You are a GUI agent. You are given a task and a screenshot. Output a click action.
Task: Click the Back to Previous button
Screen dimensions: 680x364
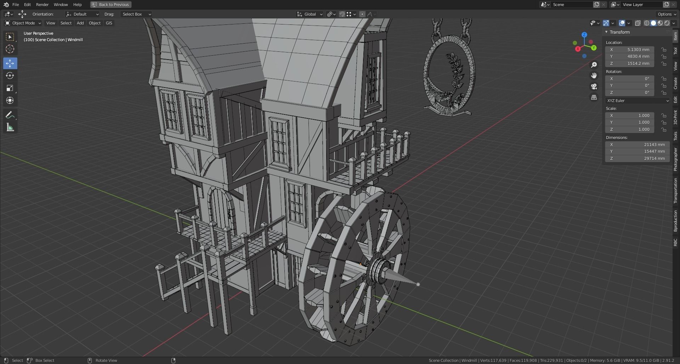(x=110, y=5)
